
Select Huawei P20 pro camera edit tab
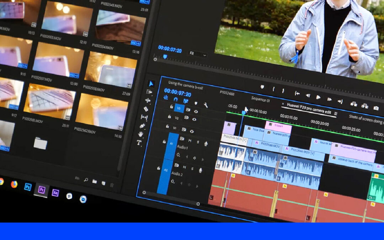click(309, 108)
